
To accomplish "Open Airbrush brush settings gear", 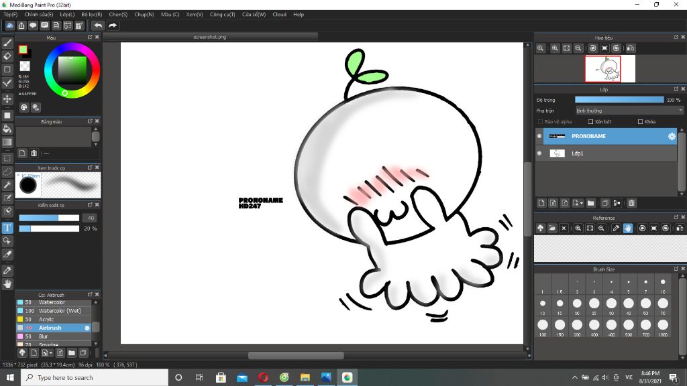I will click(x=87, y=328).
